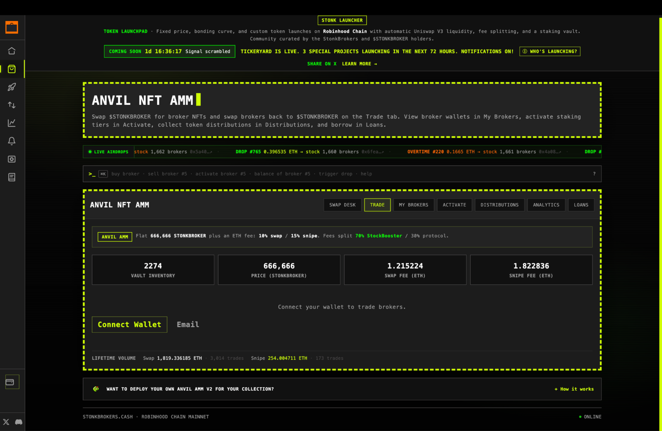
Task: Select the Trade tab
Action: [x=377, y=205]
